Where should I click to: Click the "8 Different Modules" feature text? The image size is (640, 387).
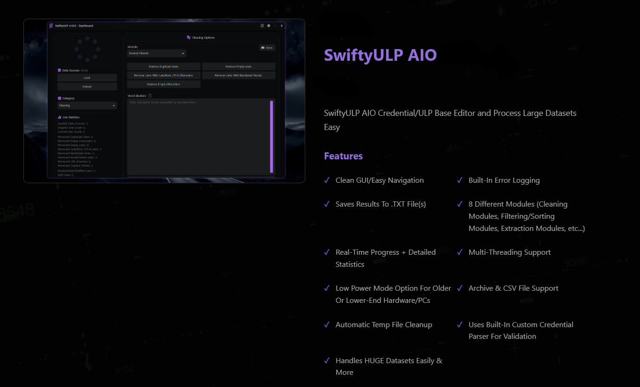point(527,216)
